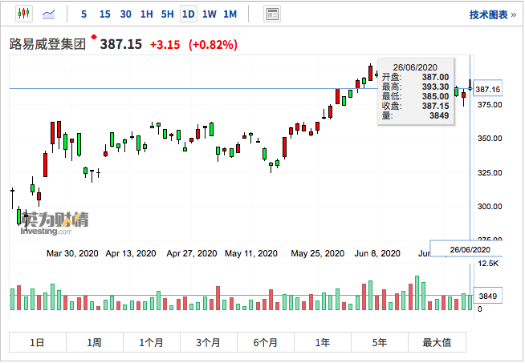Click the 量 3849 tooltip row
The height and width of the screenshot is (363, 525).
[416, 115]
